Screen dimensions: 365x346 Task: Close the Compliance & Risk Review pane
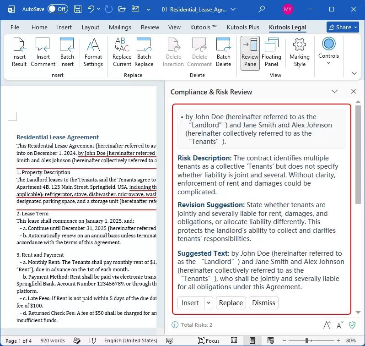(x=354, y=91)
